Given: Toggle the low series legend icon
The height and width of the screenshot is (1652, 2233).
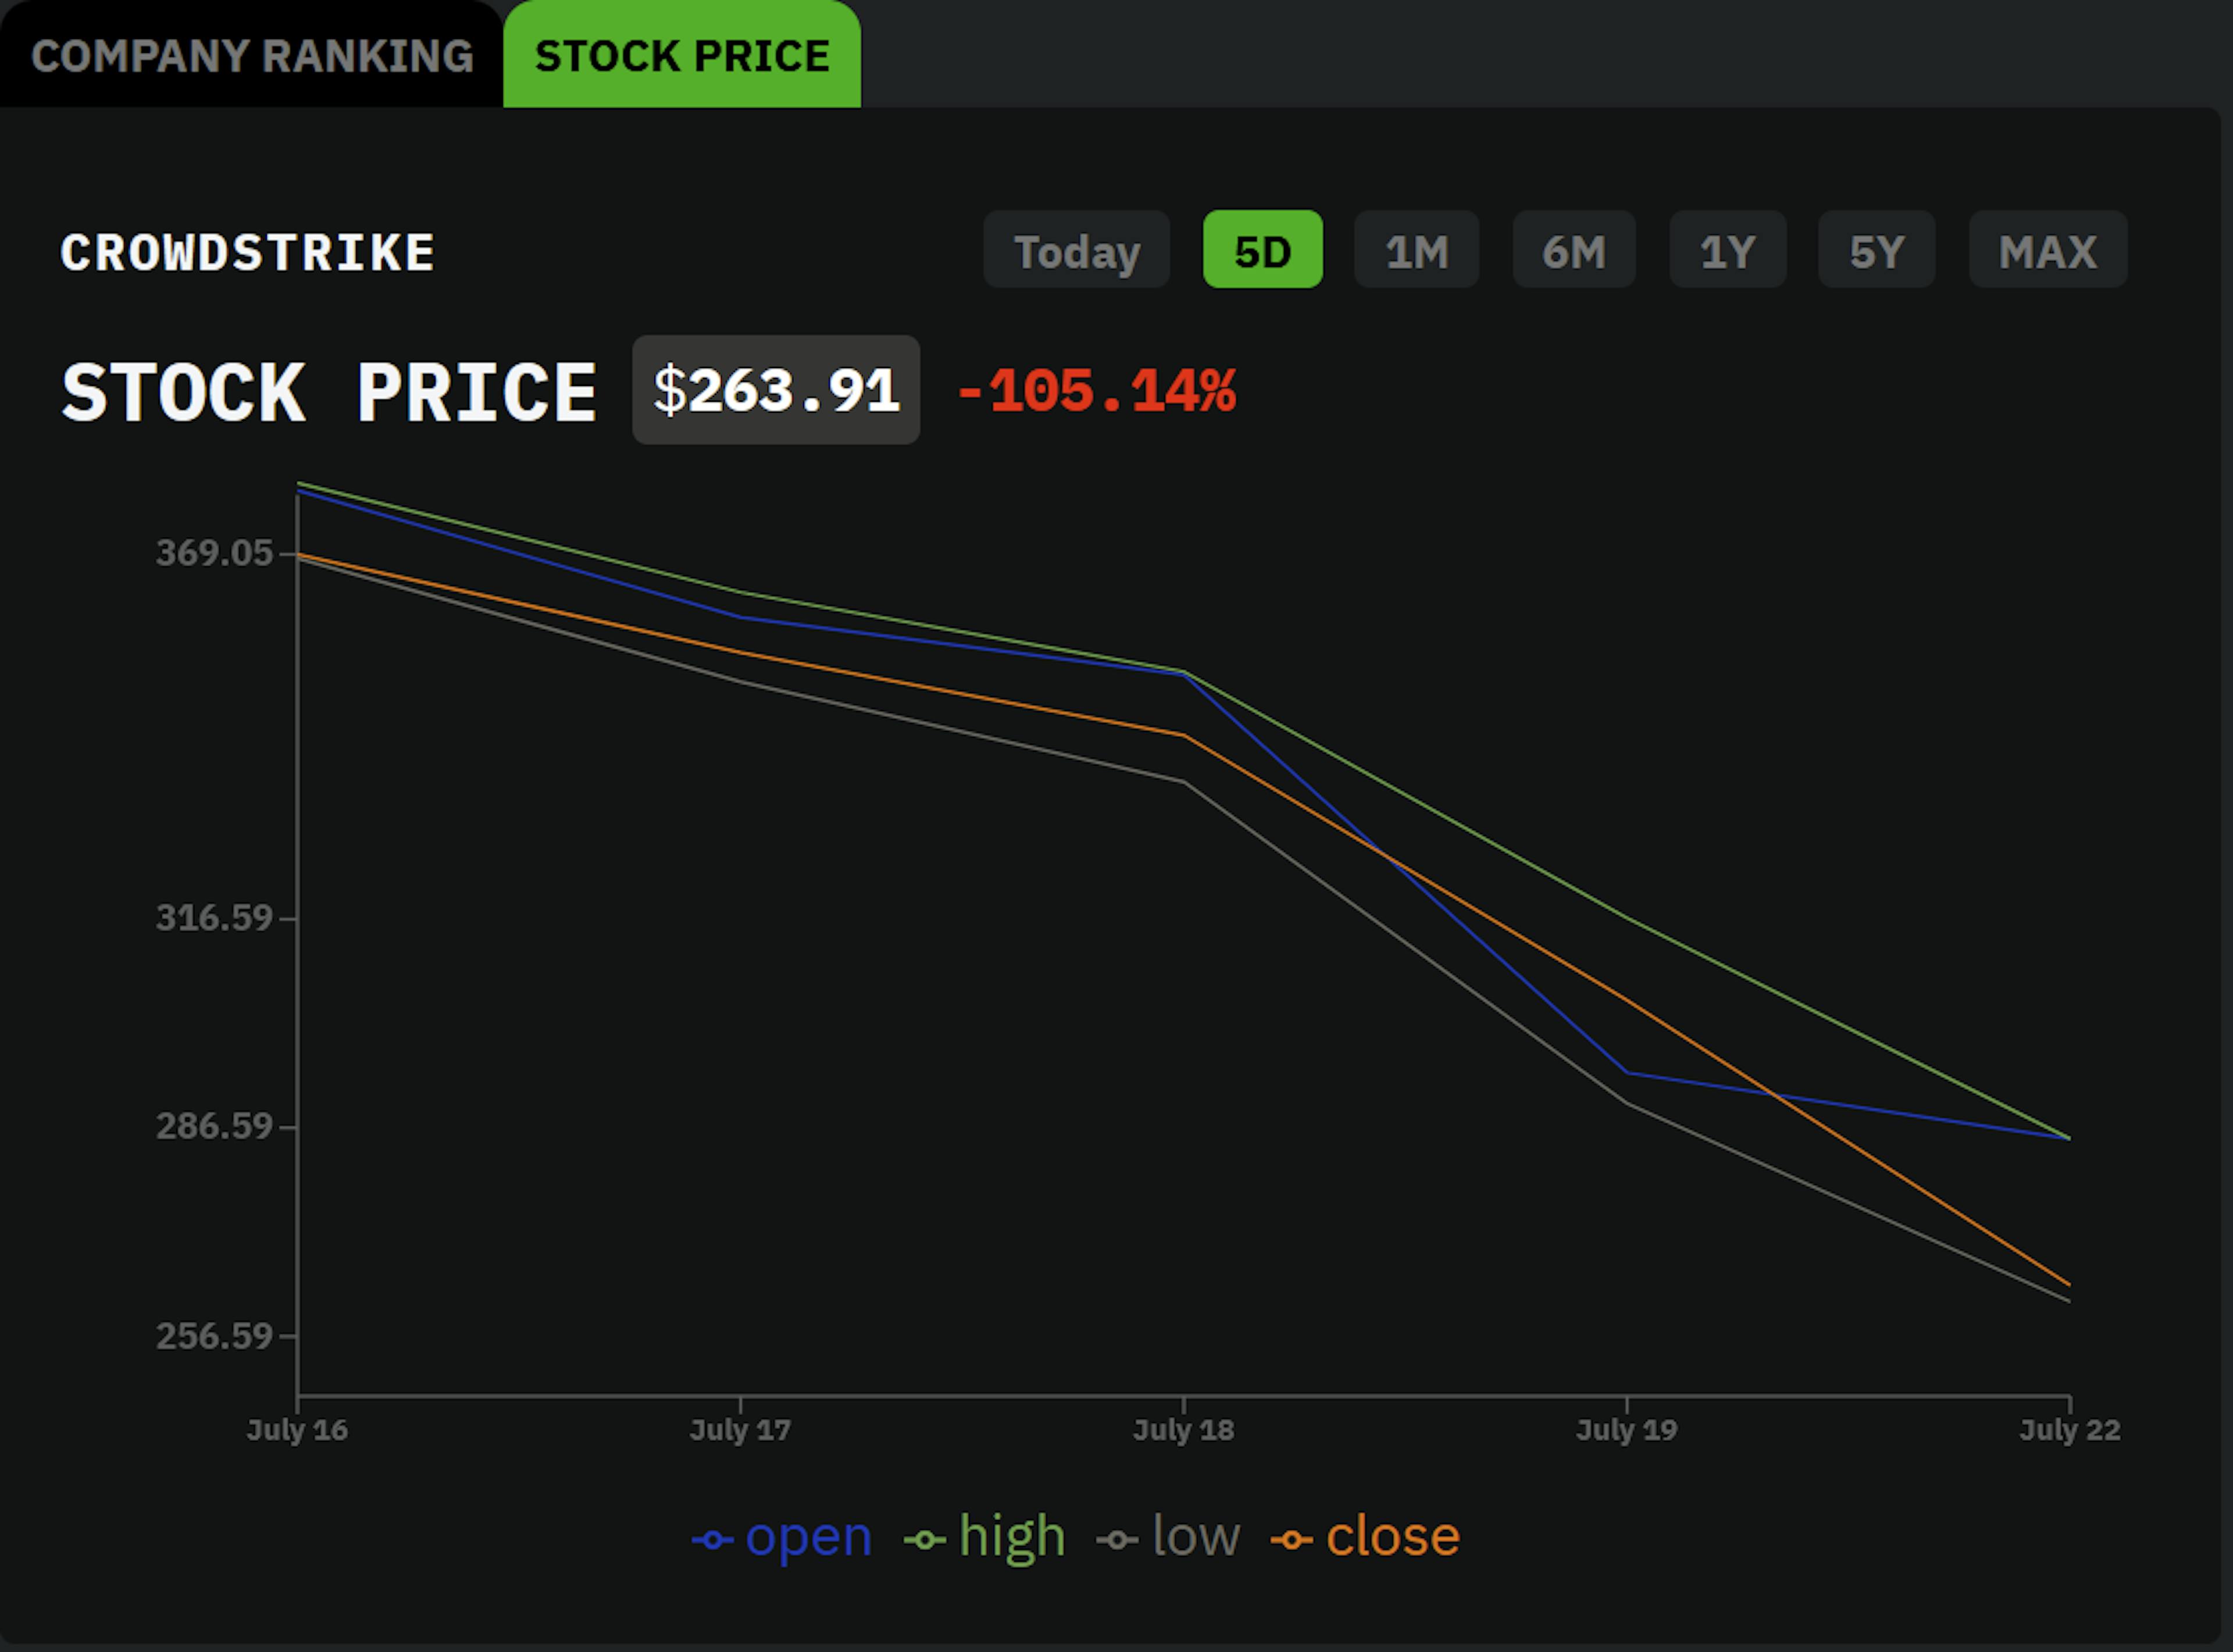Looking at the screenshot, I should coord(1117,1540).
